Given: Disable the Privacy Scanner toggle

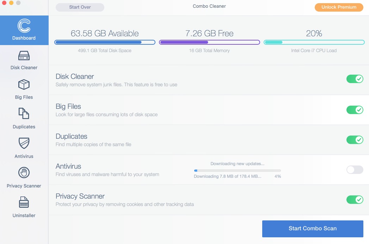Looking at the screenshot, I should (x=355, y=200).
